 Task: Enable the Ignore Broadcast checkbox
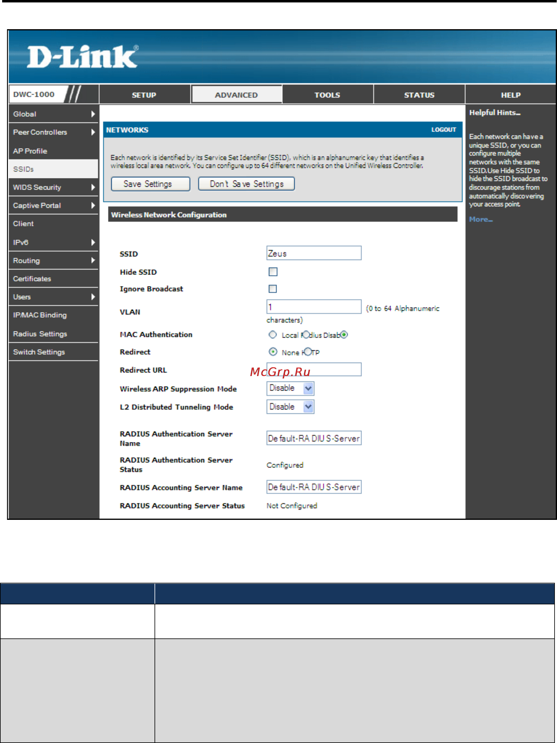coord(273,289)
